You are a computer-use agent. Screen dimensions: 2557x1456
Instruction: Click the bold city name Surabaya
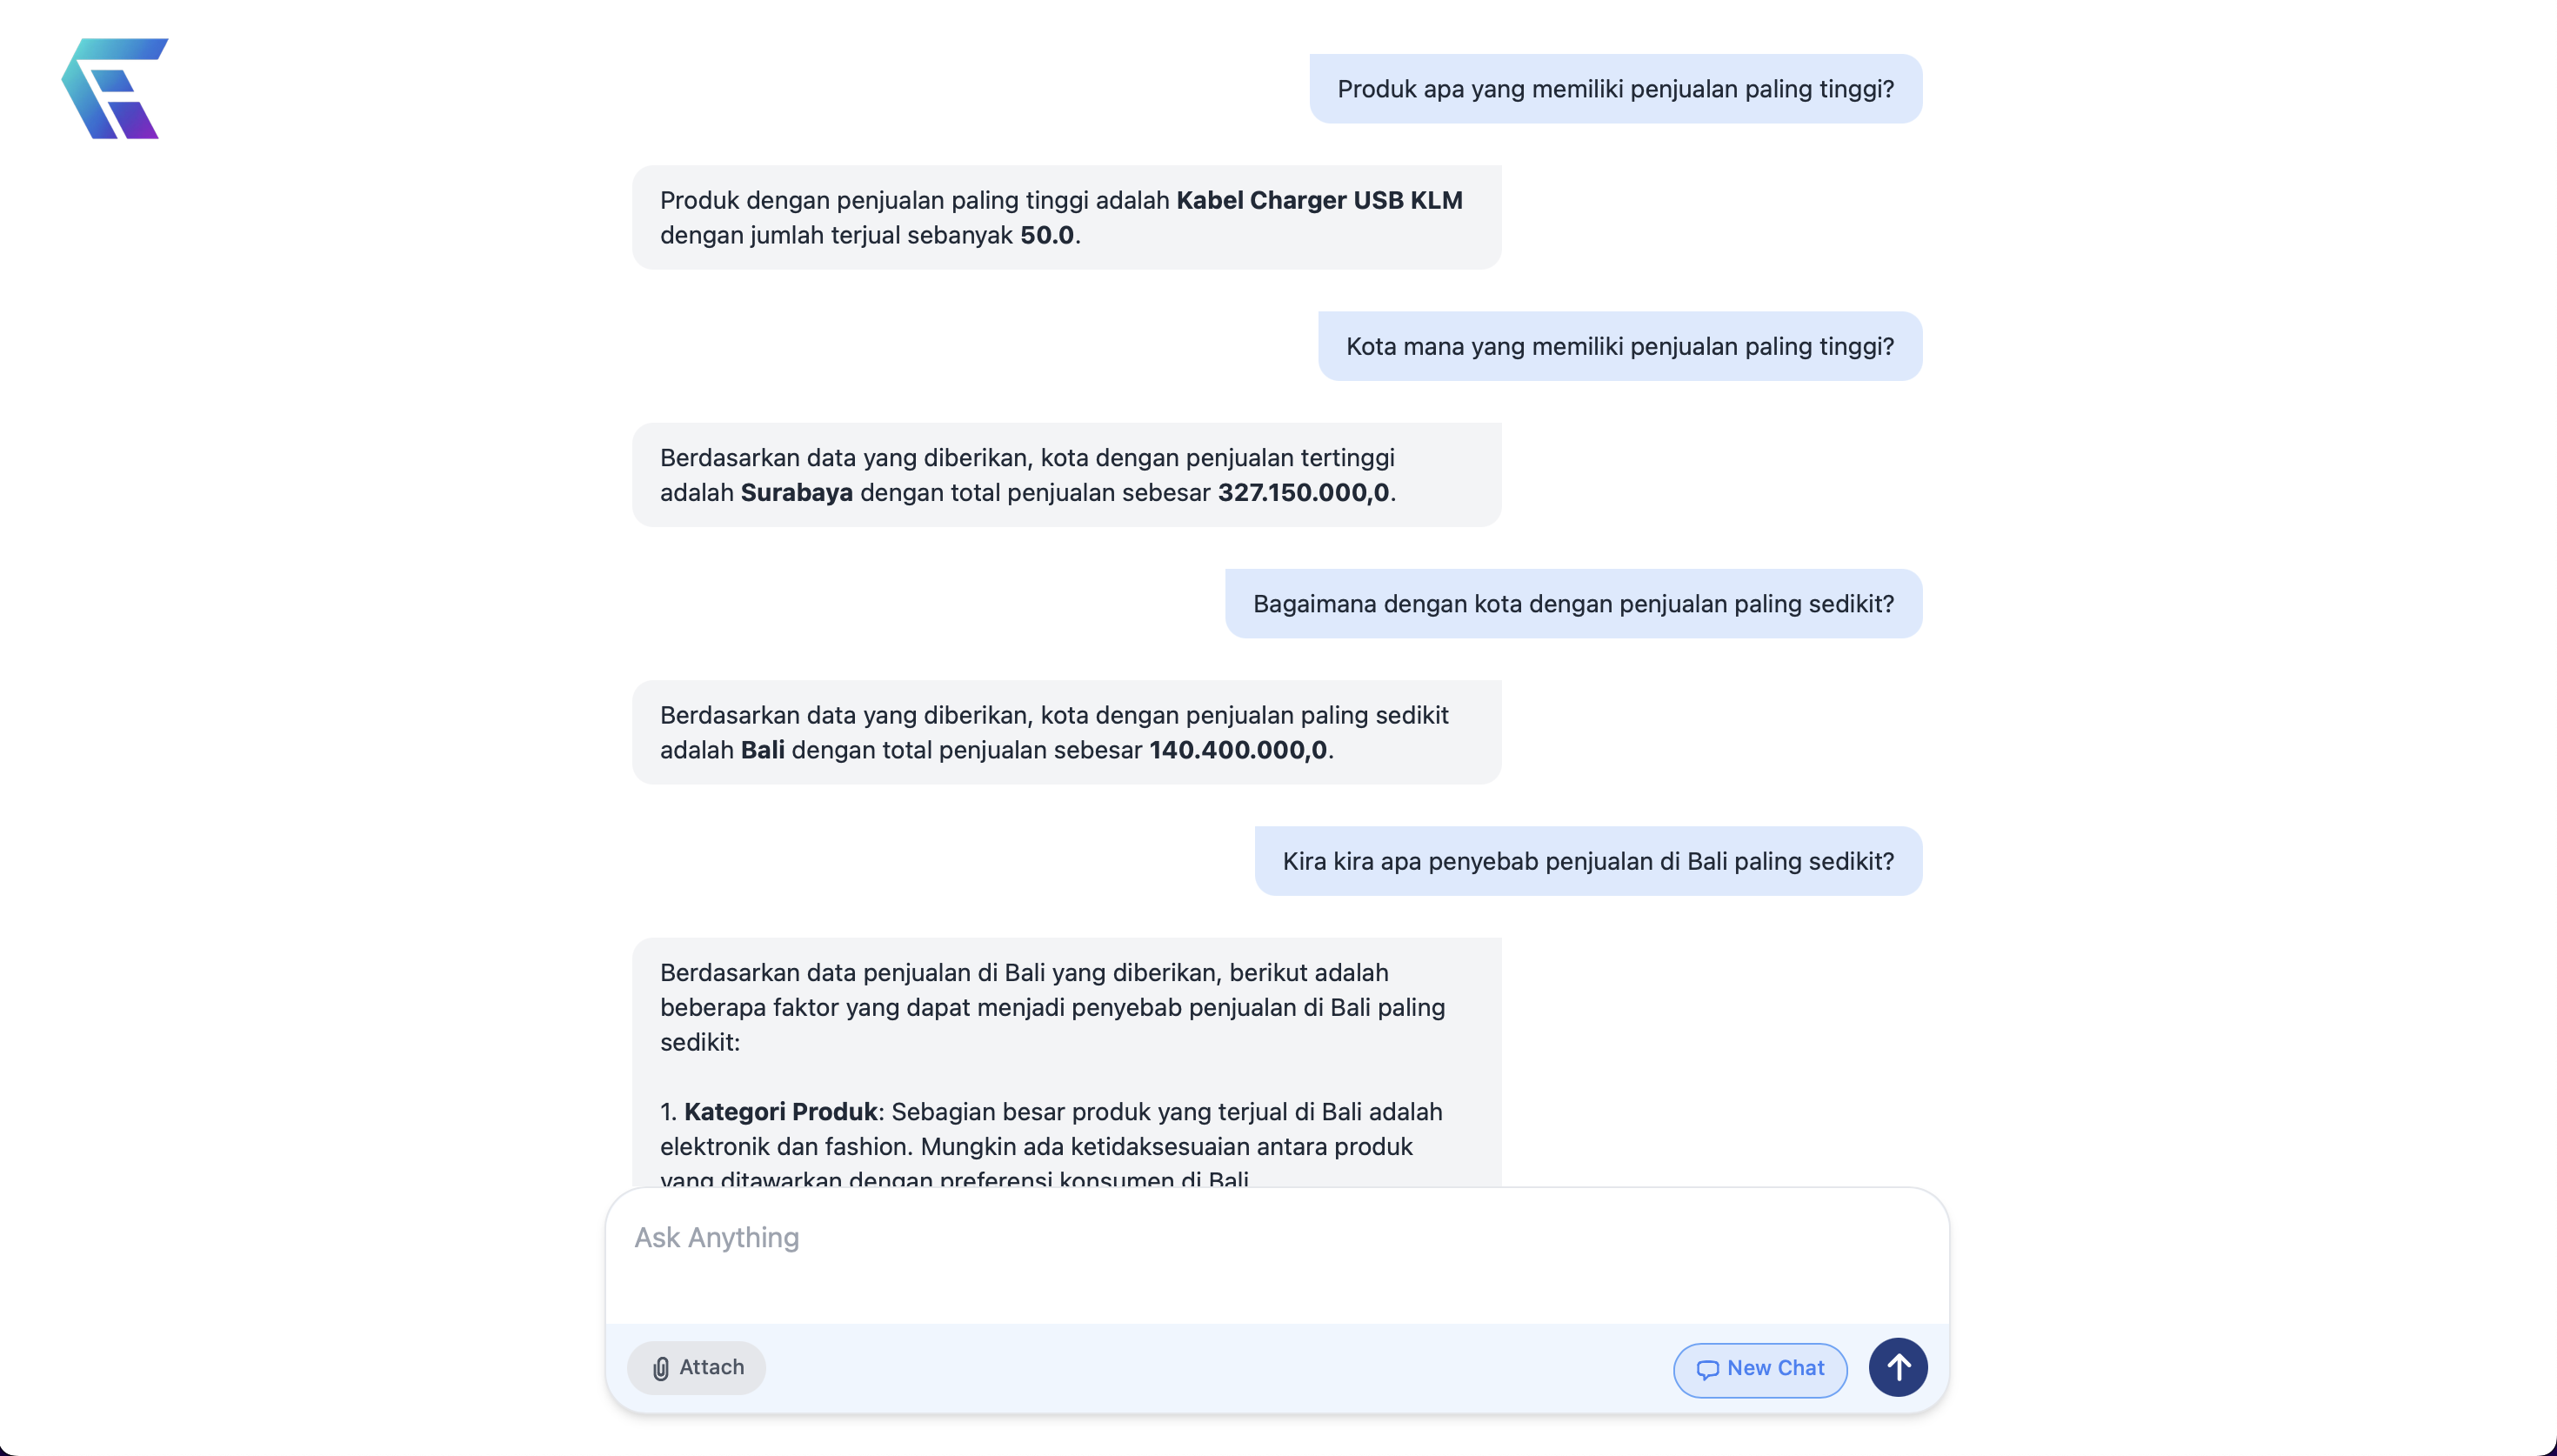click(x=796, y=492)
